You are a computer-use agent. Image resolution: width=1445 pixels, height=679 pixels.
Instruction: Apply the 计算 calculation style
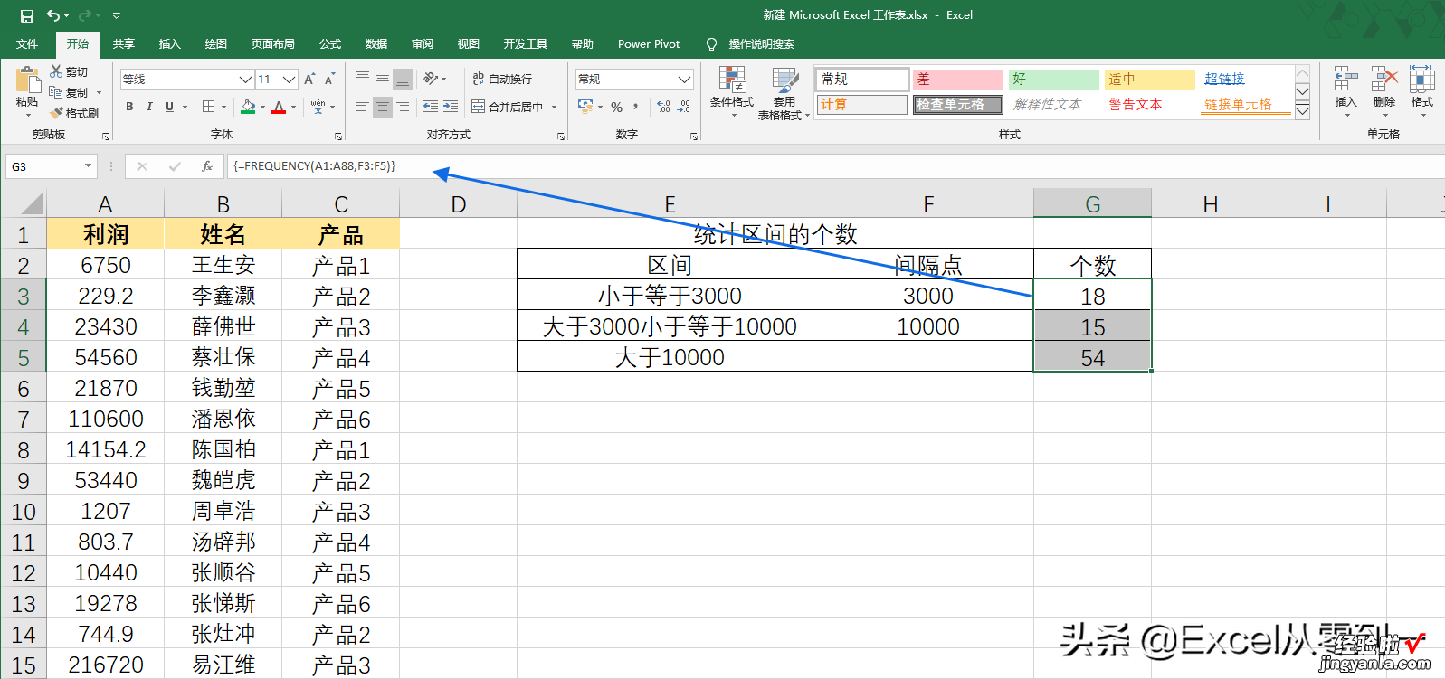tap(861, 104)
